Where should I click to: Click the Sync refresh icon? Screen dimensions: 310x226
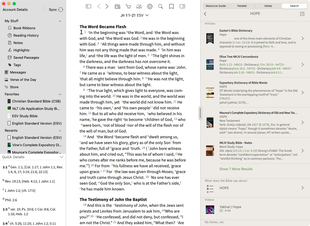(x=61, y=10)
